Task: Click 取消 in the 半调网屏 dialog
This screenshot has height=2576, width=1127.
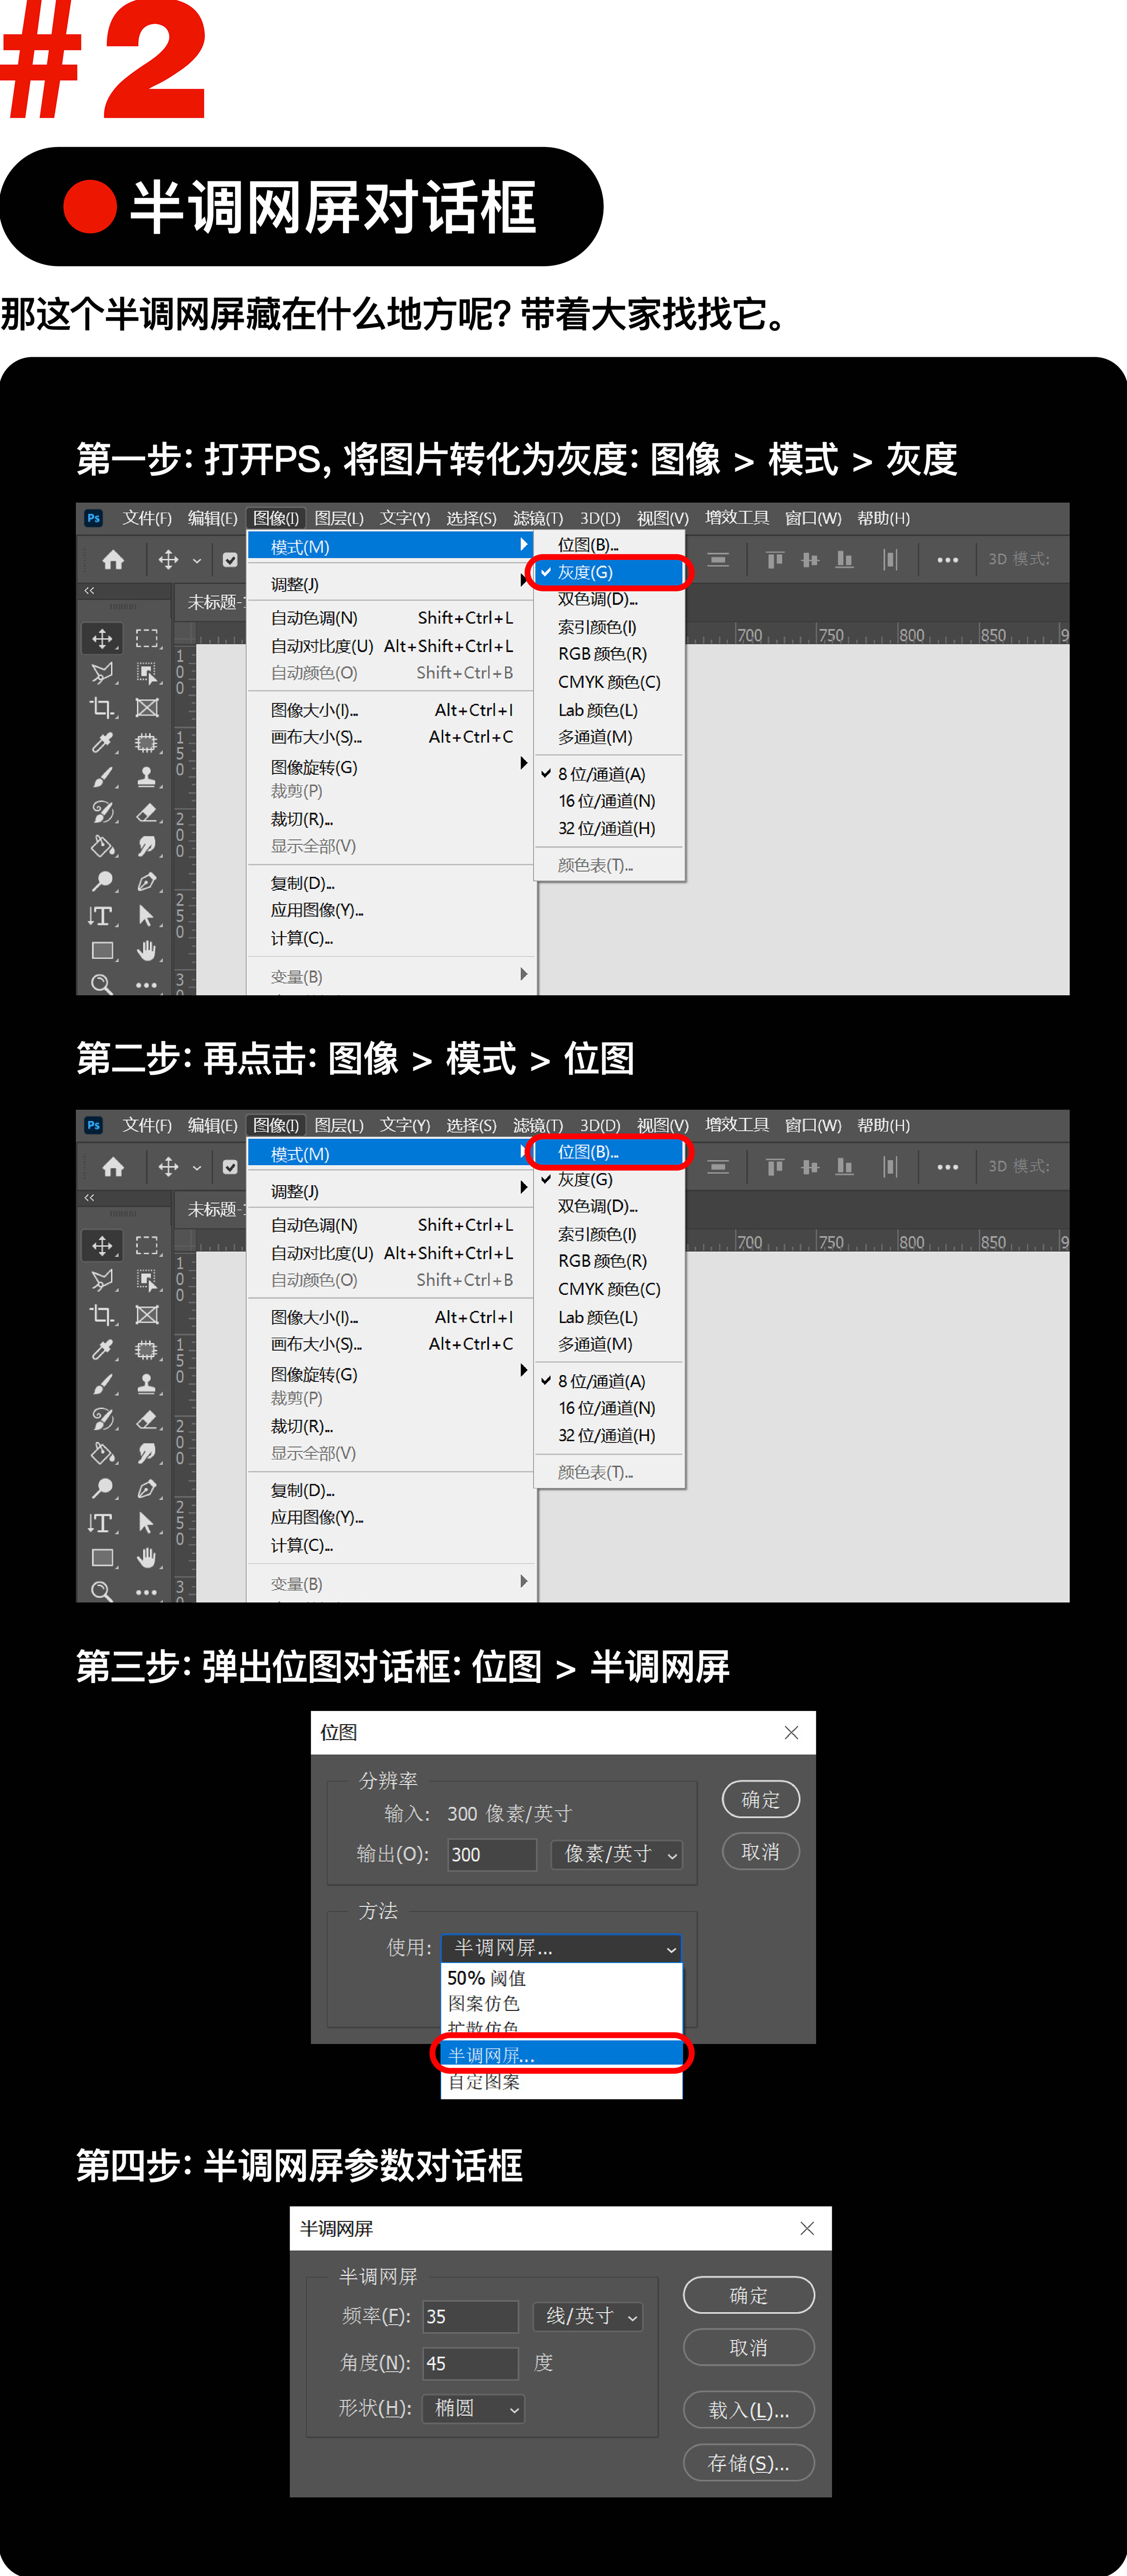Action: click(x=749, y=2347)
